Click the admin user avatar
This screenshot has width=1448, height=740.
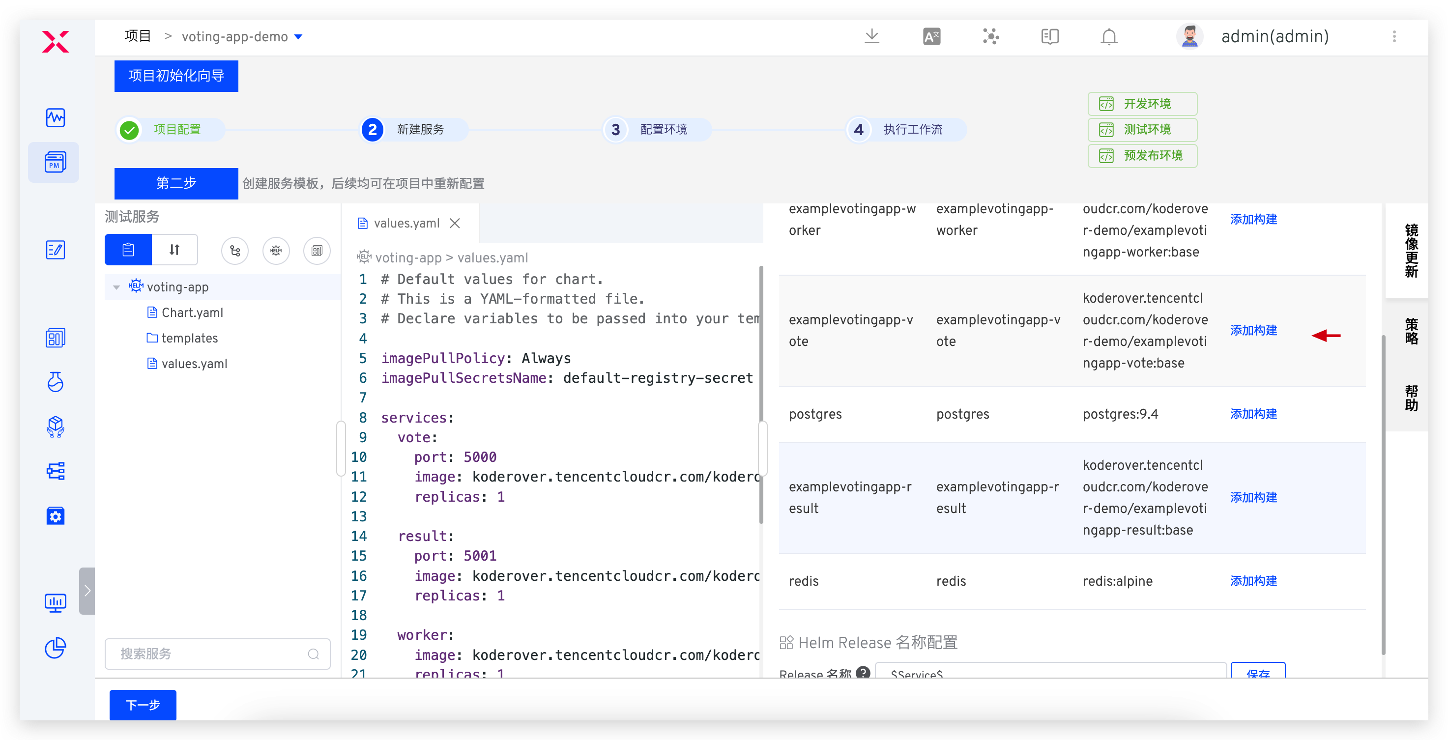[1190, 36]
